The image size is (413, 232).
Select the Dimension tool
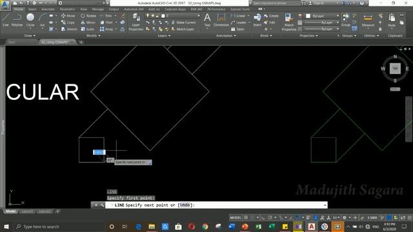coord(221,20)
